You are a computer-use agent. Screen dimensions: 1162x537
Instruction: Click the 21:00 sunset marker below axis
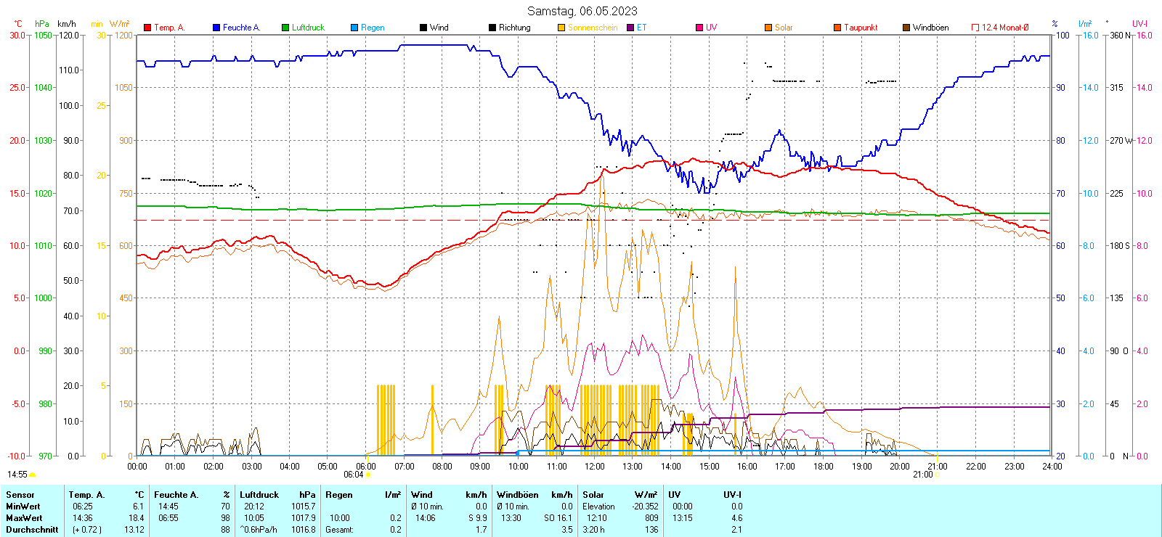point(922,475)
